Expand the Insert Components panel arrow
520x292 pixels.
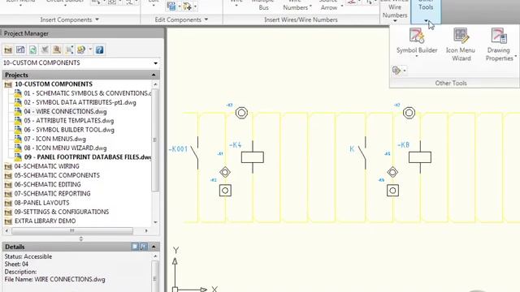pyautogui.click(x=97, y=19)
